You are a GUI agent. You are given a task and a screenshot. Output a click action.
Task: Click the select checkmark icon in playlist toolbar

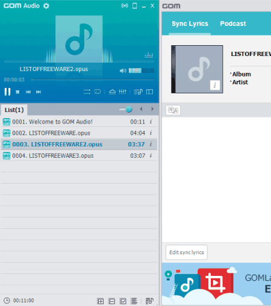pos(123,301)
